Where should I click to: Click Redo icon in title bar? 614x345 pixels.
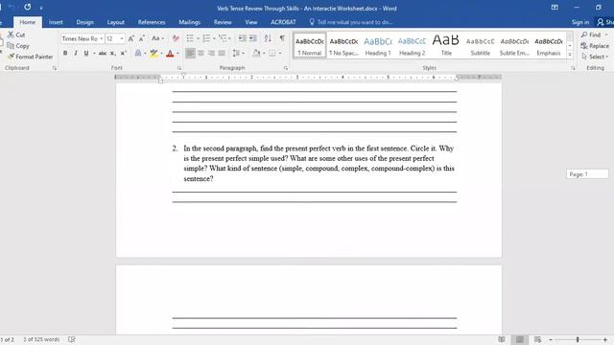27,7
